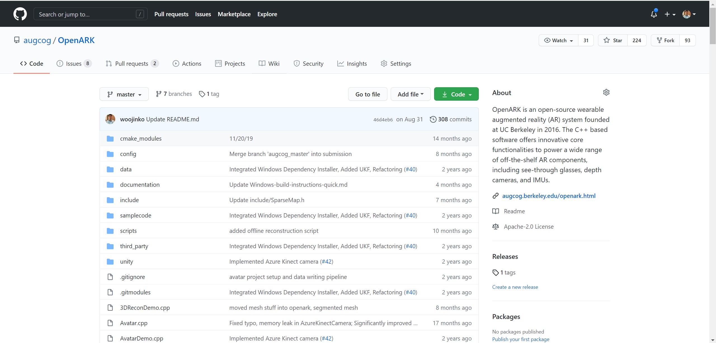Screen dimensions: 716x343
Task: Switch to the Security tab
Action: (308, 64)
